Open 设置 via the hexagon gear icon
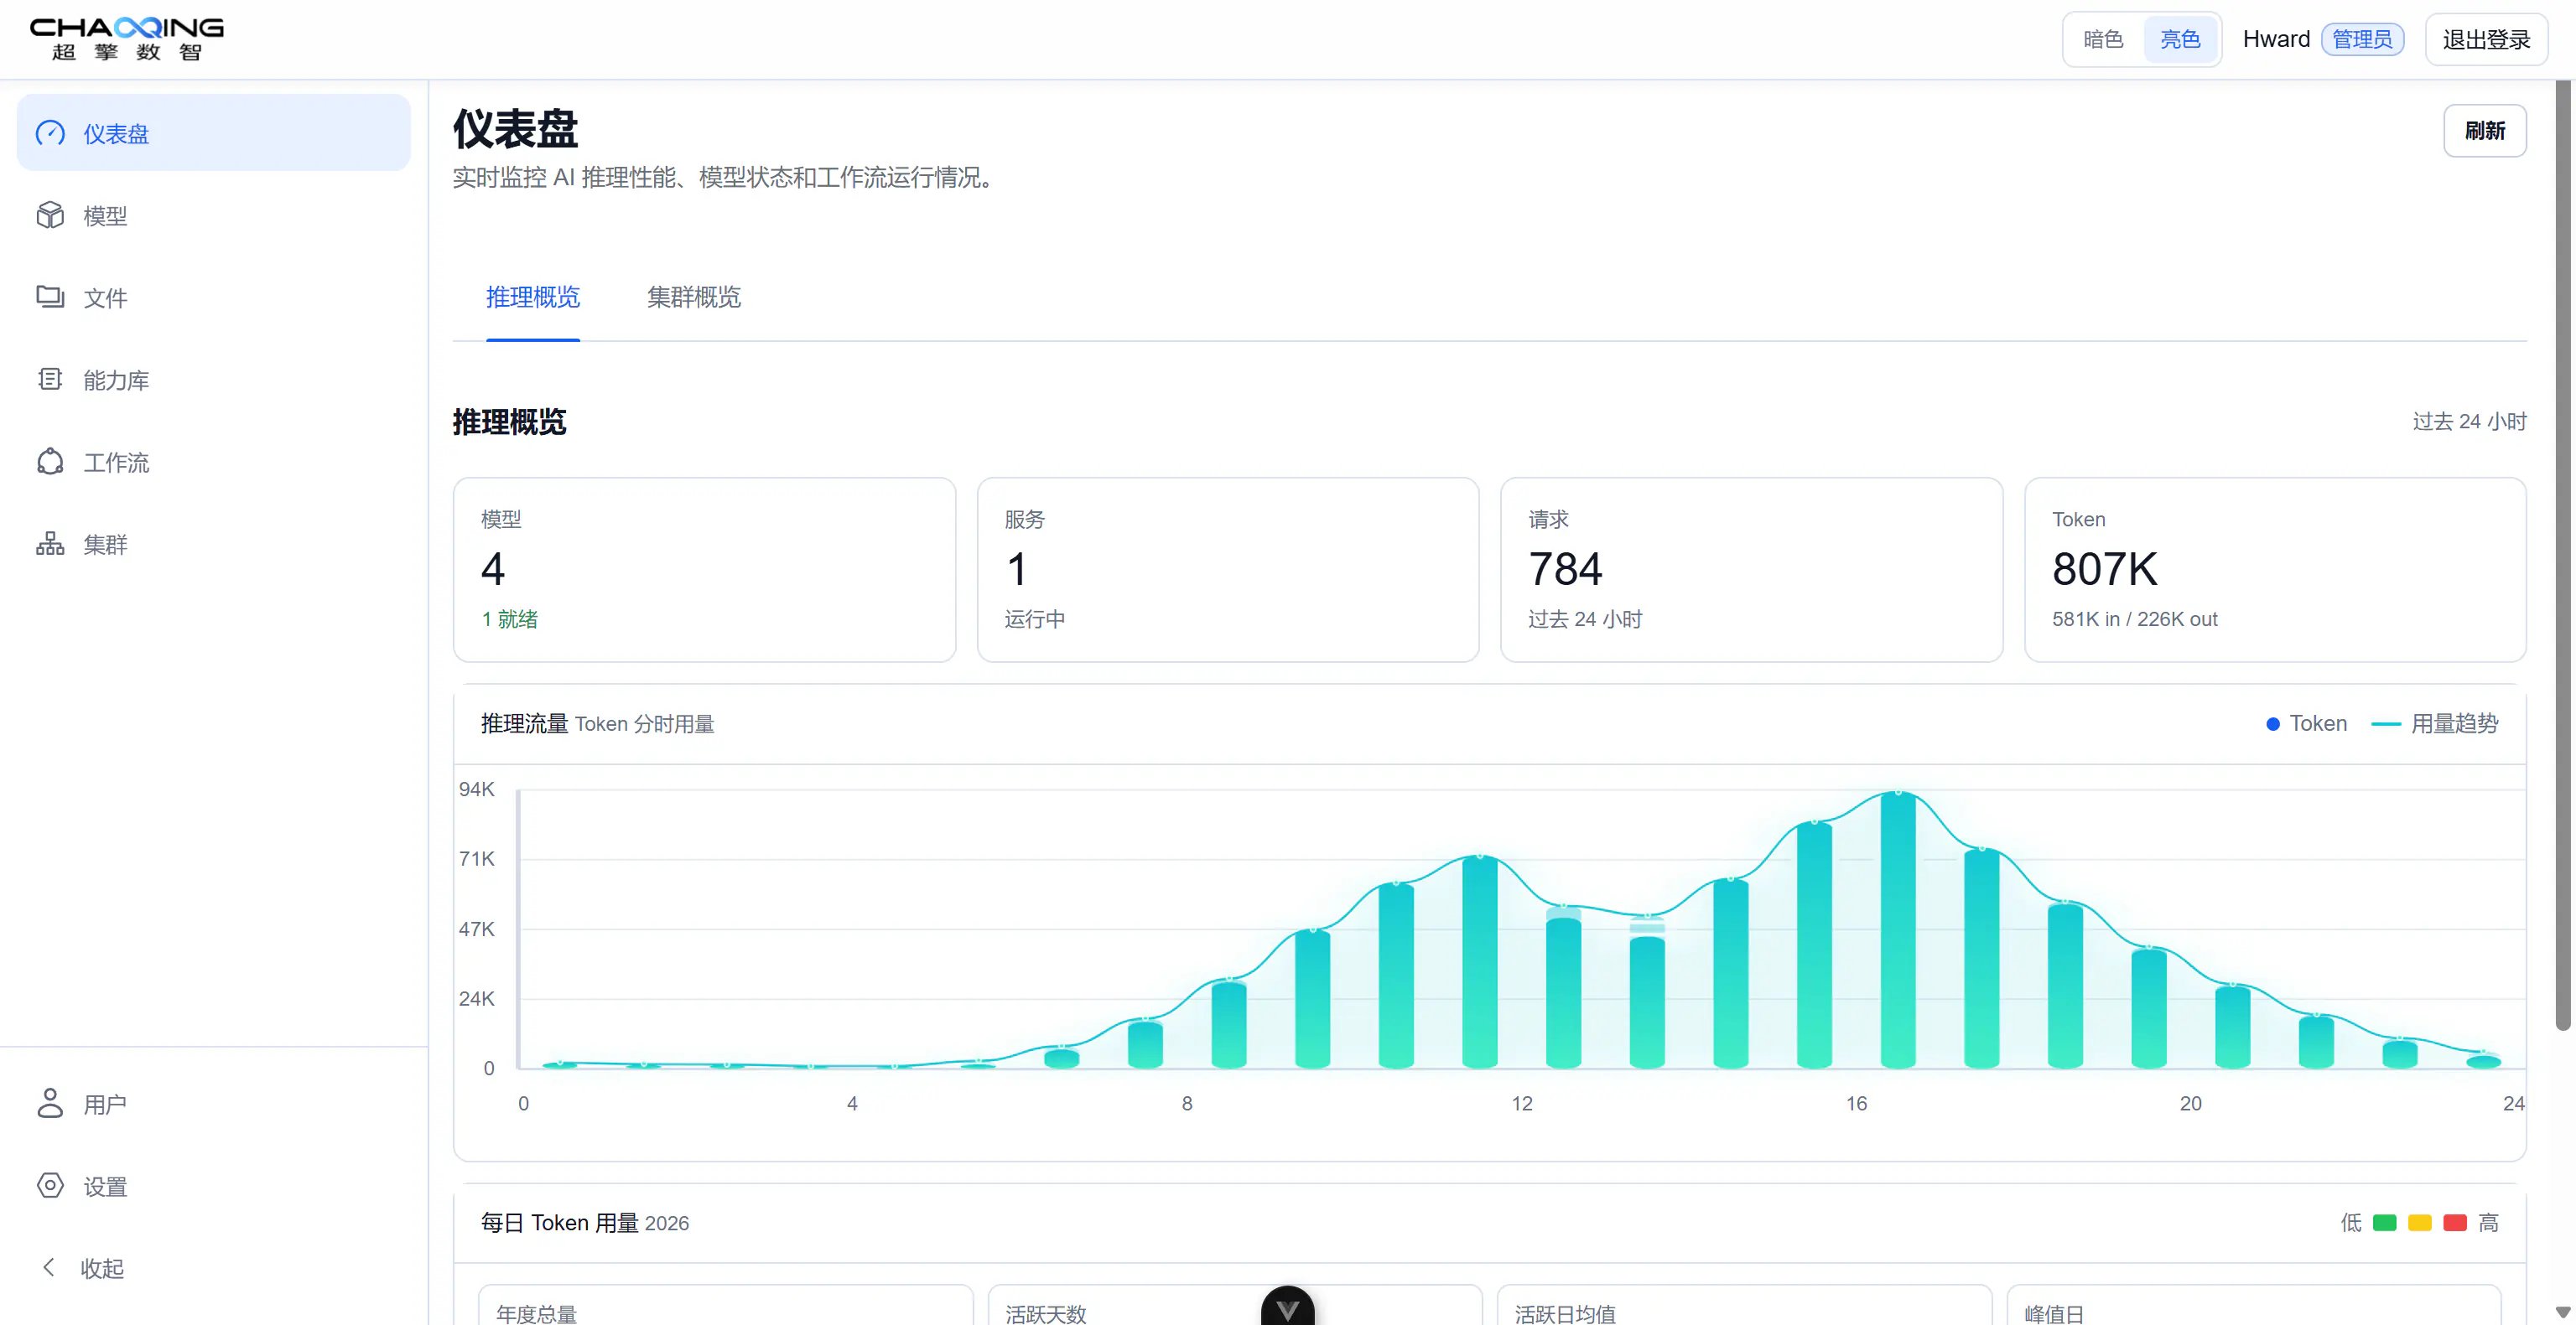The width and height of the screenshot is (2576, 1325). tap(50, 1185)
